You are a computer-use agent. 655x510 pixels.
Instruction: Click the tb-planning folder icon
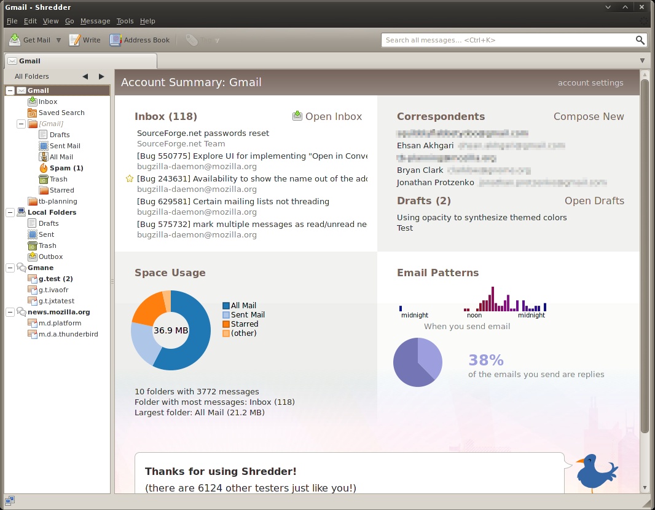(x=32, y=201)
